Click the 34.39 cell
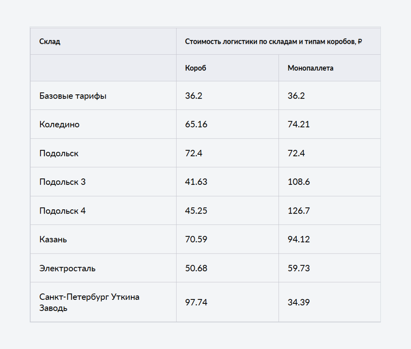The image size is (411, 349). tap(299, 302)
